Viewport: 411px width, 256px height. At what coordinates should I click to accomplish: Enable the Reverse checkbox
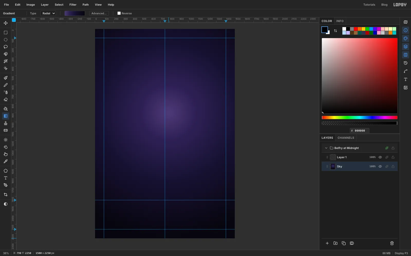point(119,13)
